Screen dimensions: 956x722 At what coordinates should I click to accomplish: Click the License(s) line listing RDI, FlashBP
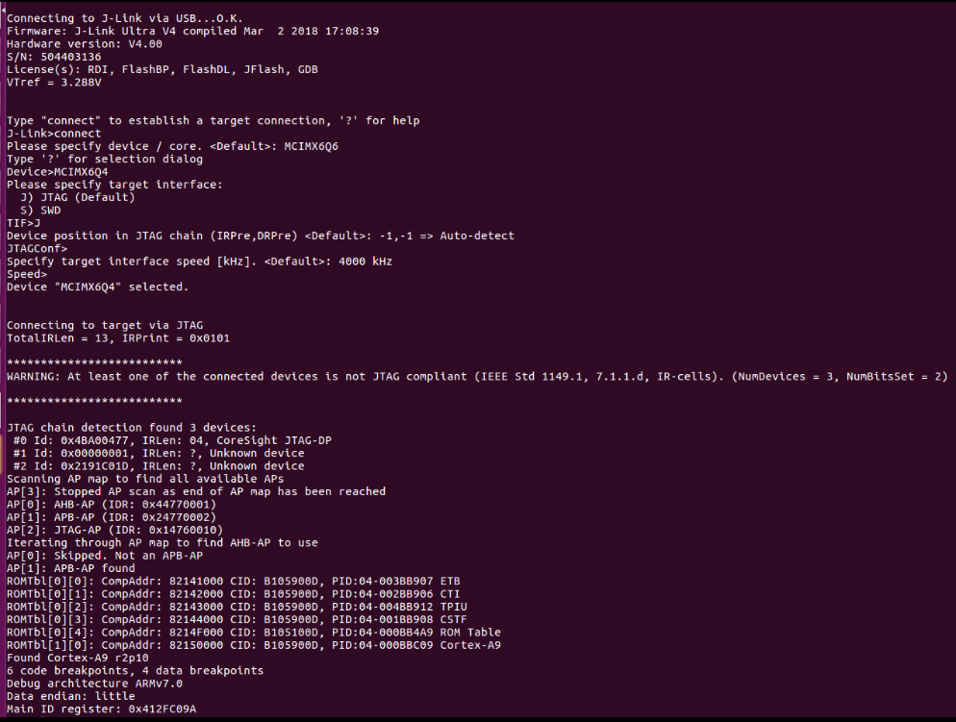[163, 69]
